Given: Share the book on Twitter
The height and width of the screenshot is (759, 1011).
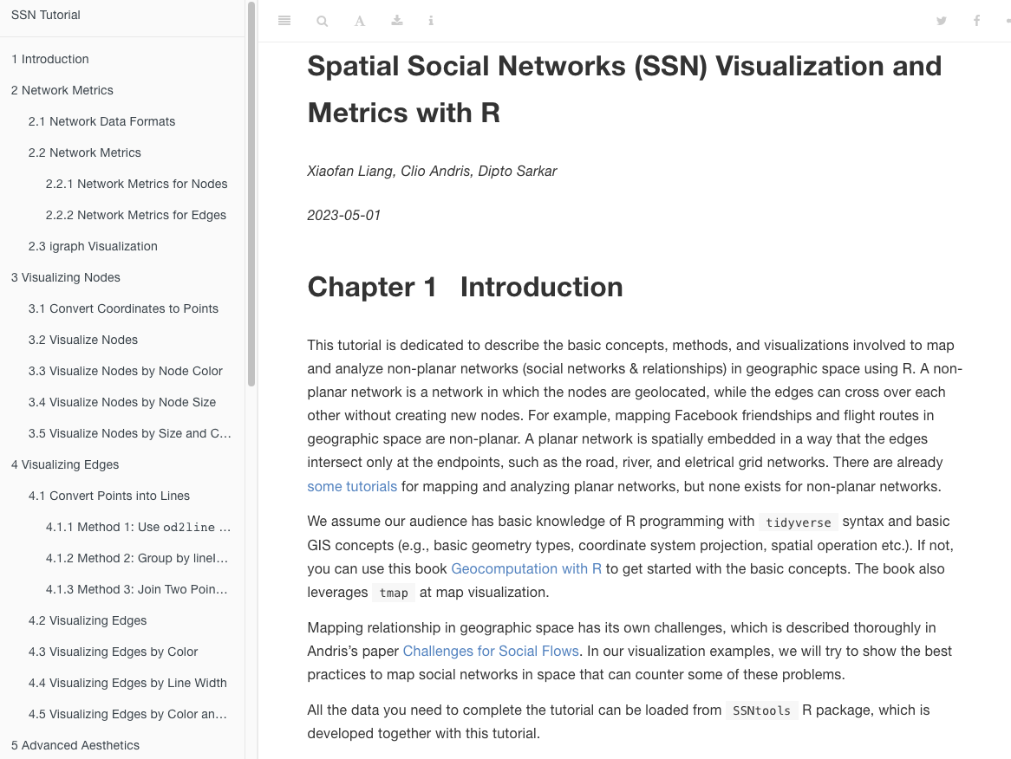Looking at the screenshot, I should click(942, 20).
